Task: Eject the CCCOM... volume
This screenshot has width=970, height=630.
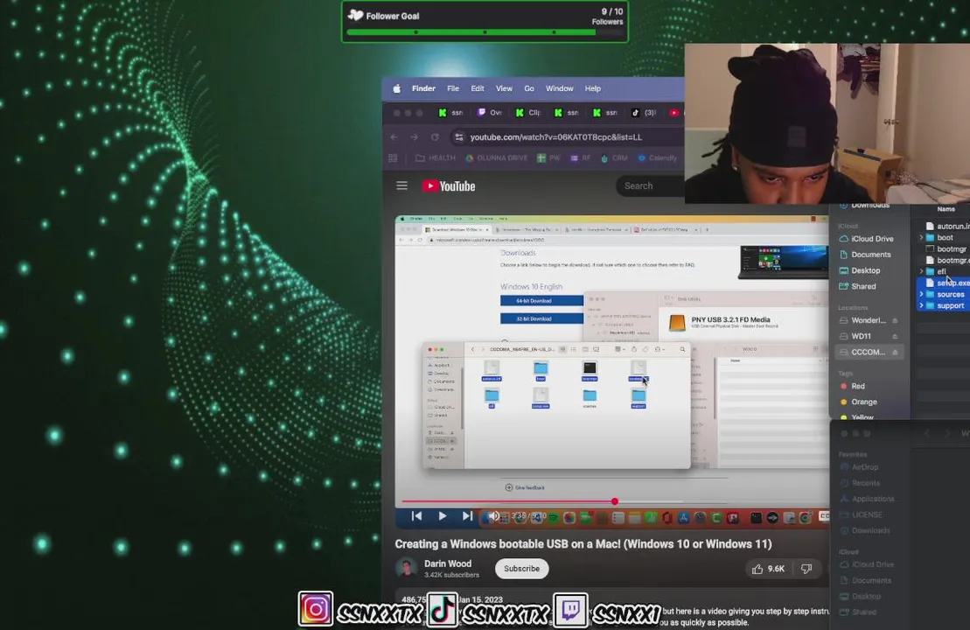Action: click(x=895, y=352)
